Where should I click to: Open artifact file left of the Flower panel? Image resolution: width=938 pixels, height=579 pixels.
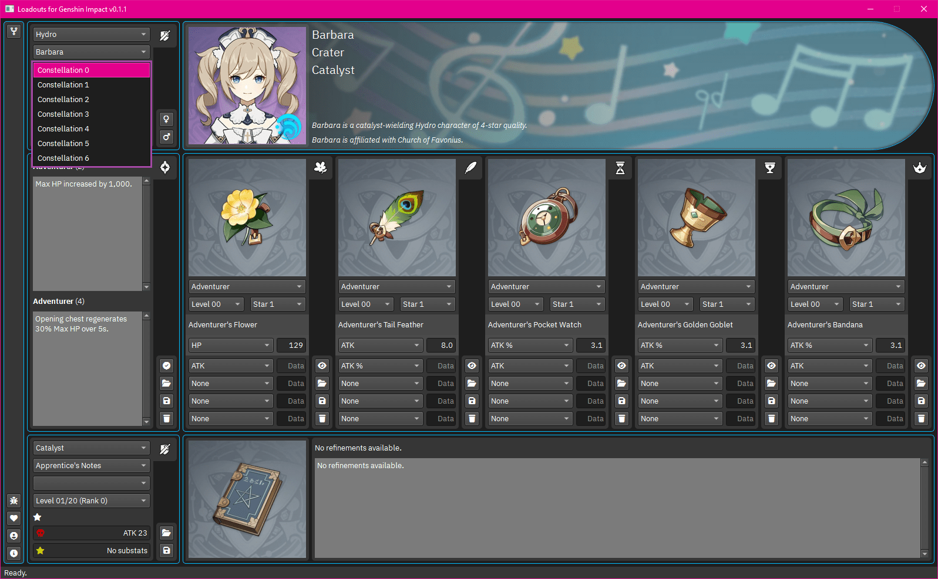(167, 383)
